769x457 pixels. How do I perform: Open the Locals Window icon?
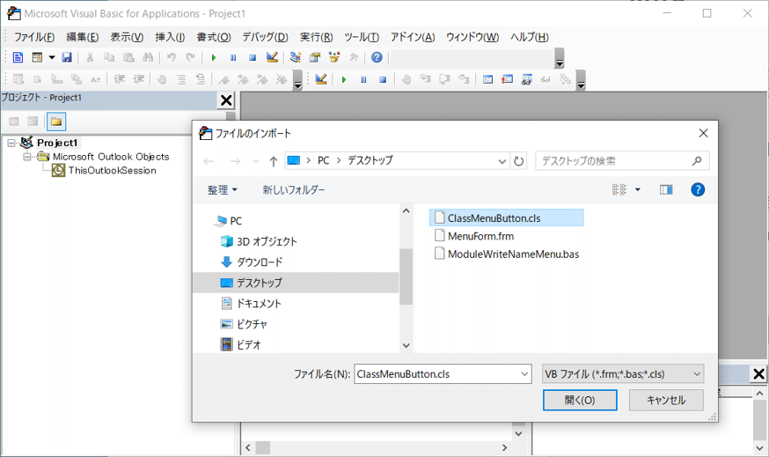487,79
